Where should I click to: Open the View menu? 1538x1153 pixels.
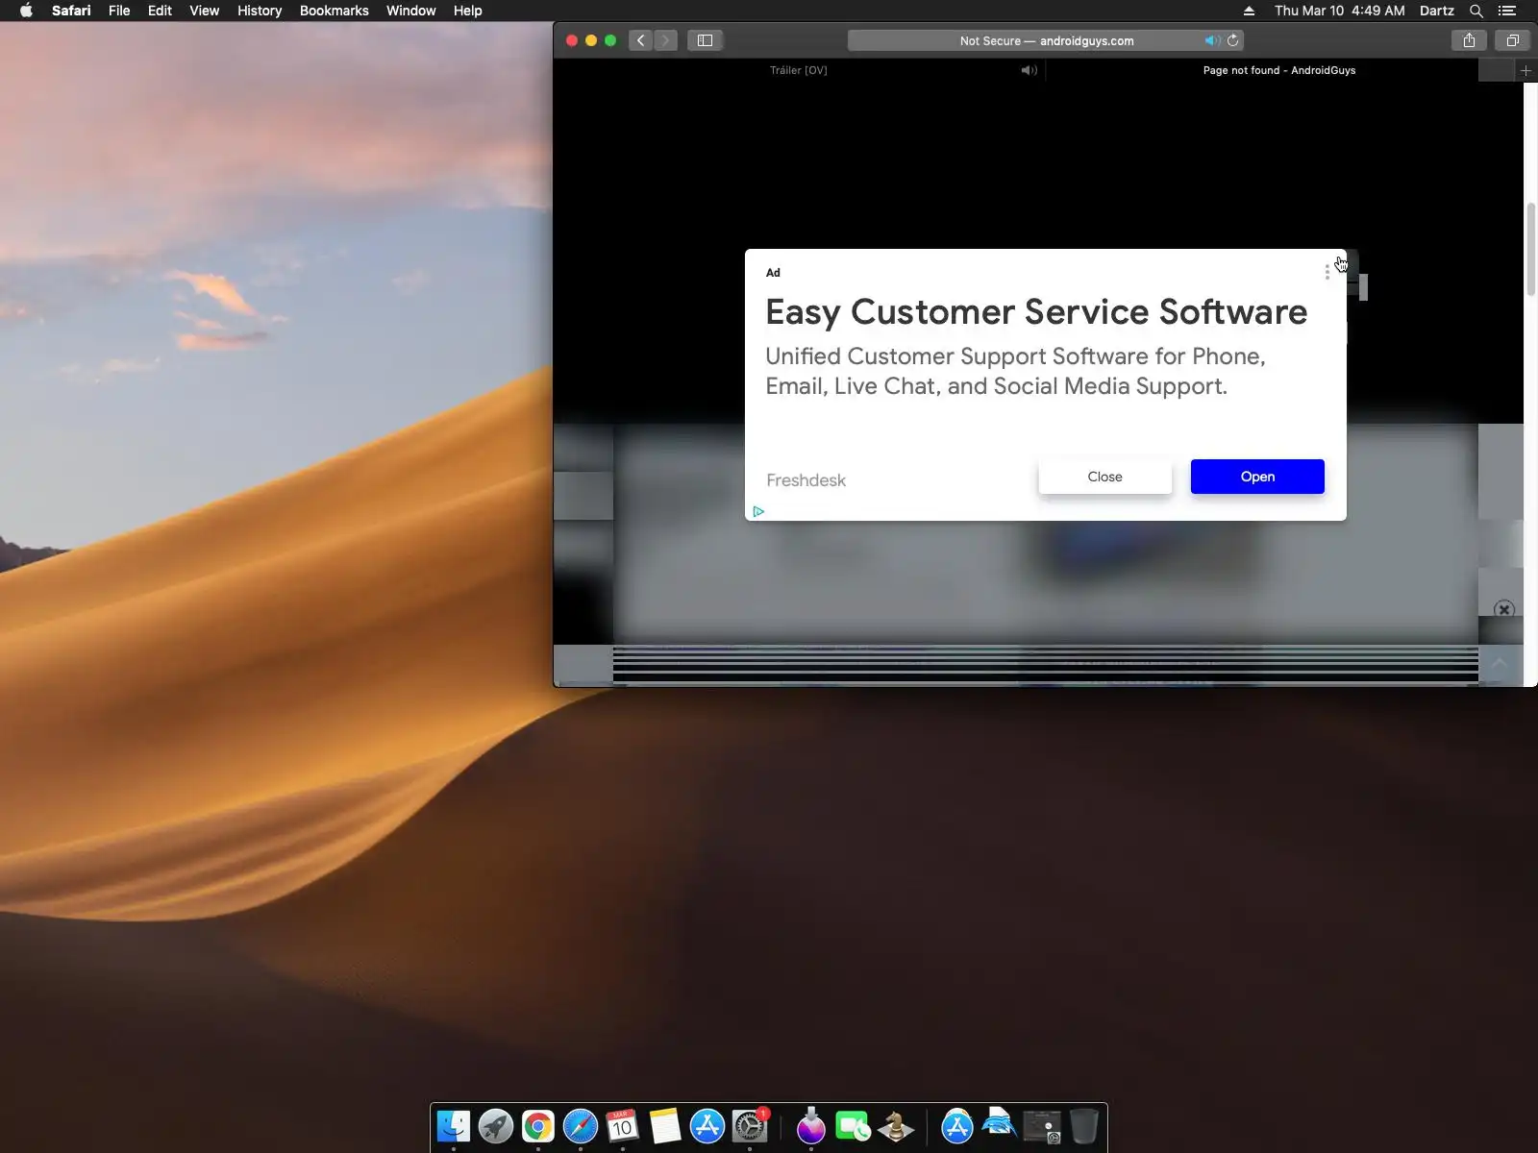[x=204, y=11]
